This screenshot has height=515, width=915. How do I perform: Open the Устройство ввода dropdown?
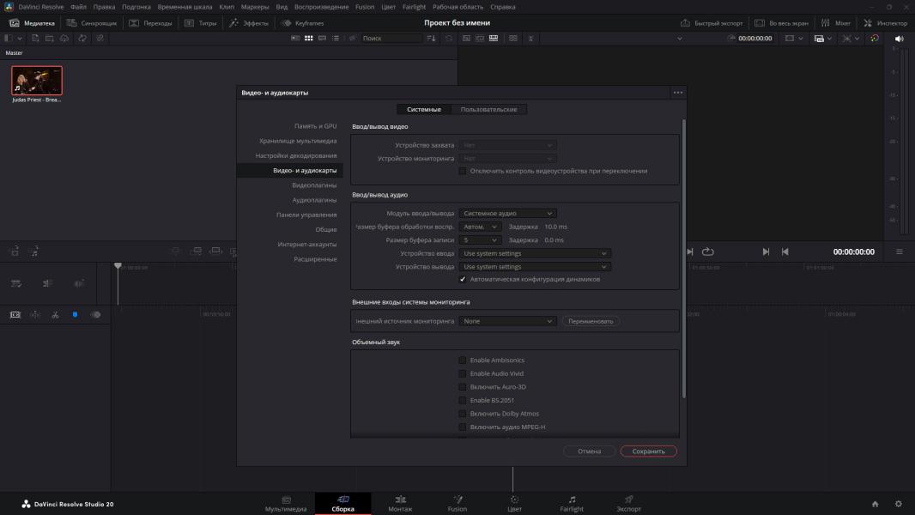(535, 253)
